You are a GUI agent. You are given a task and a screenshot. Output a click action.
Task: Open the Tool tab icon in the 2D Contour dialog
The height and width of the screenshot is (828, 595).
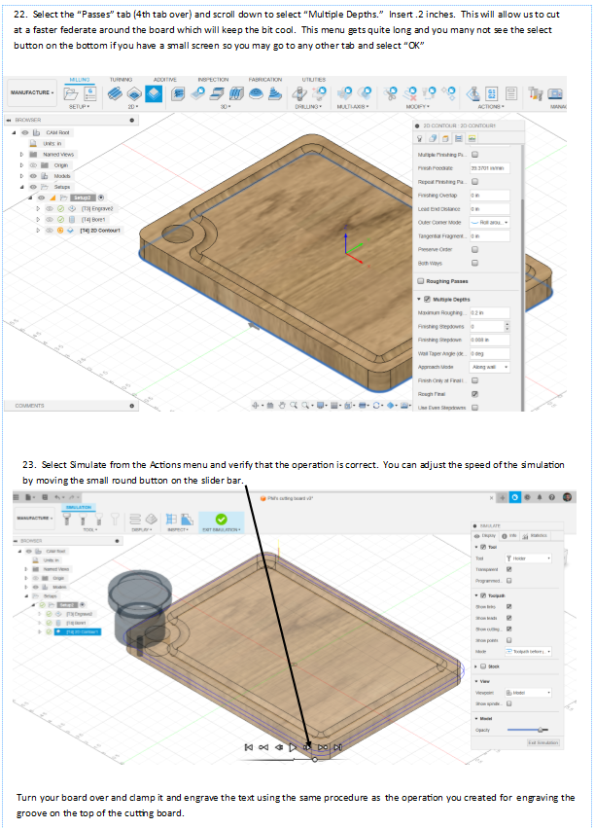(x=420, y=138)
